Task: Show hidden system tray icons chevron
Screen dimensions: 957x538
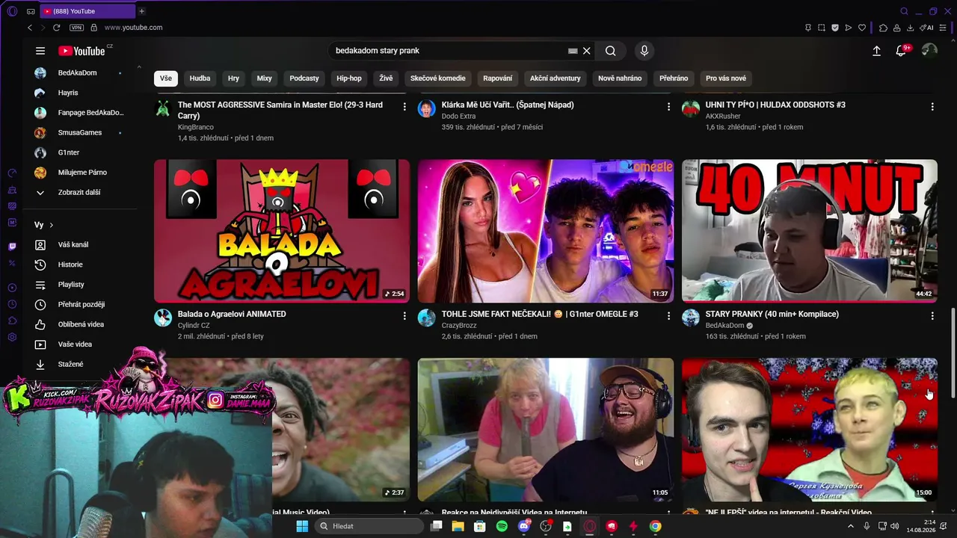Action: [x=850, y=526]
